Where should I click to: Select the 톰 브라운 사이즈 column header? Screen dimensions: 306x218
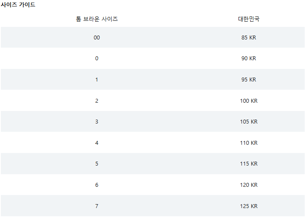tap(97, 19)
